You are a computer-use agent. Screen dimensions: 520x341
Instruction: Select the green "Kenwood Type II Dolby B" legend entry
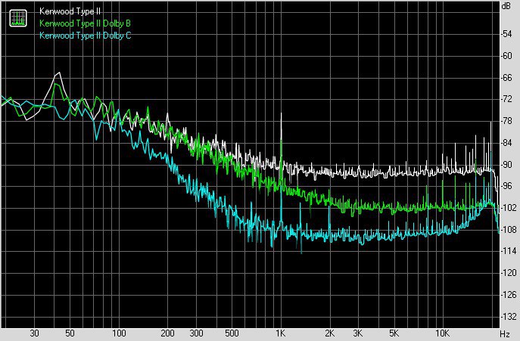[86, 23]
